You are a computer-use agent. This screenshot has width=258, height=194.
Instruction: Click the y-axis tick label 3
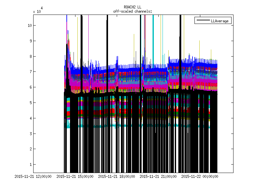click(30, 134)
